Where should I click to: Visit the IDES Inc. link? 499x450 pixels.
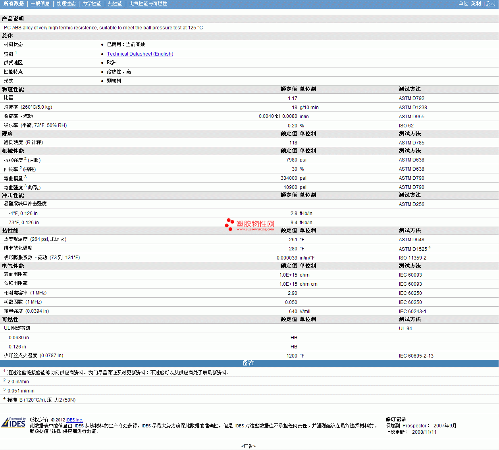pos(75,420)
